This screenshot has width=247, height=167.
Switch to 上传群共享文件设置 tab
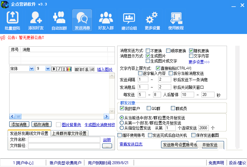69,133
